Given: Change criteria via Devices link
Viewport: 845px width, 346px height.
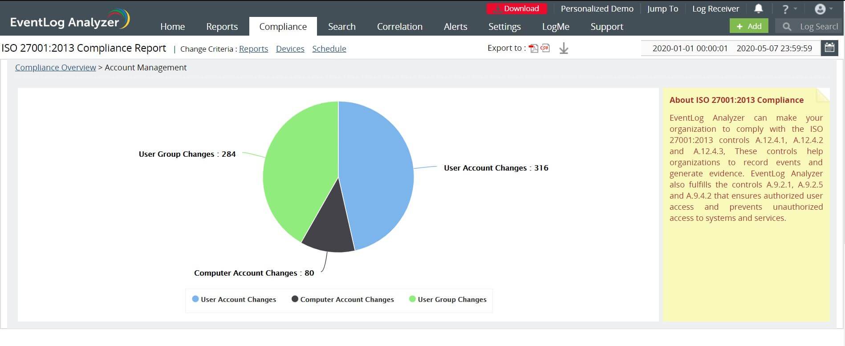Looking at the screenshot, I should [x=290, y=49].
